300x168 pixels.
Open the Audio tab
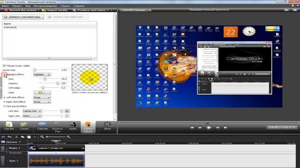pos(73,126)
